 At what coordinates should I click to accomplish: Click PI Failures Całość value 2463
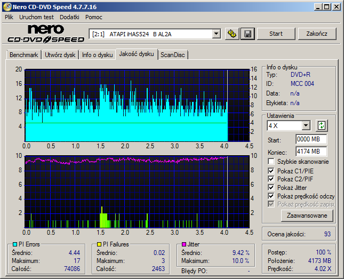pos(158,269)
